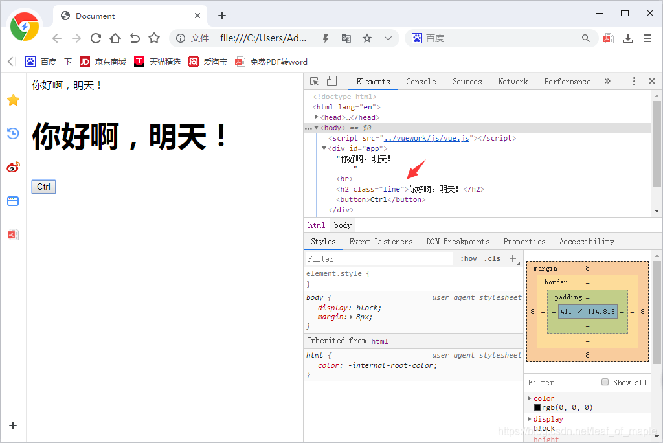Click the site info icon in address bar
Viewport: 663px width, 443px height.
[x=181, y=38]
